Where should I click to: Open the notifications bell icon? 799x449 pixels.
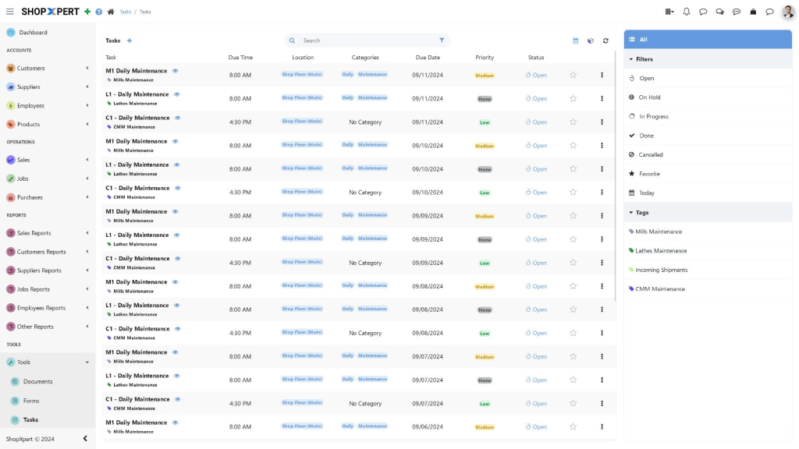point(687,12)
